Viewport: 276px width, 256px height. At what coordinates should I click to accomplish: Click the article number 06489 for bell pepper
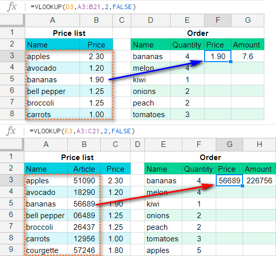(84, 215)
